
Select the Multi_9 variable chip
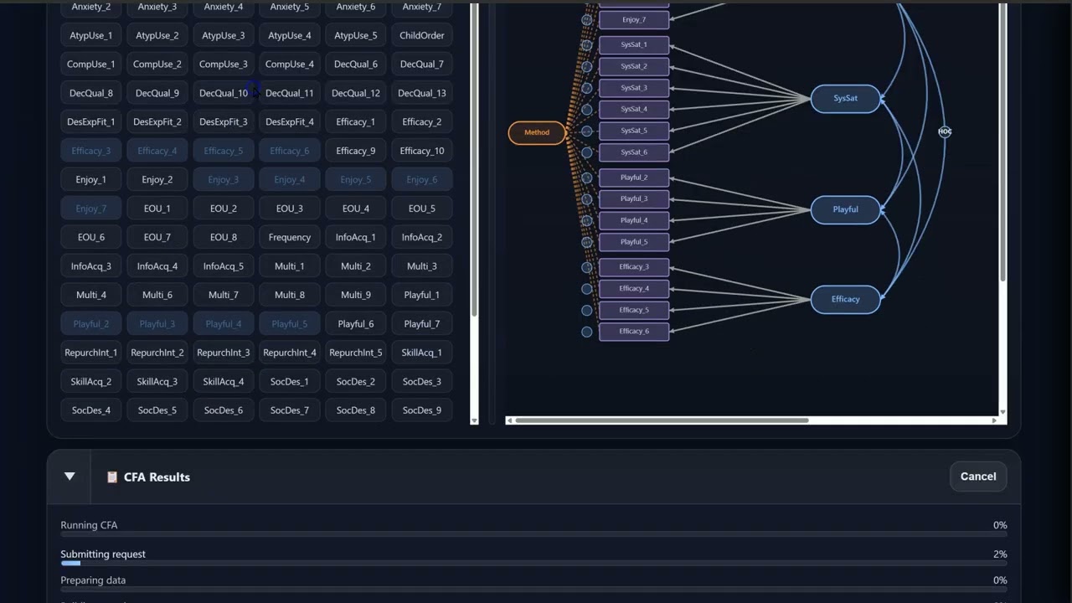coord(356,295)
